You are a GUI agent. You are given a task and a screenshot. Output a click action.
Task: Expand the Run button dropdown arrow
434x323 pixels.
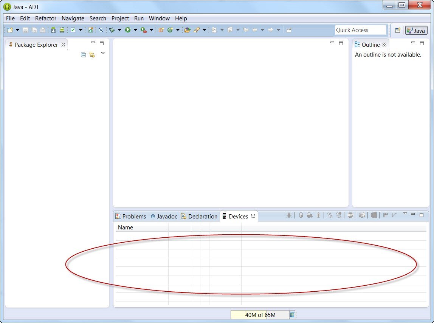pyautogui.click(x=135, y=30)
